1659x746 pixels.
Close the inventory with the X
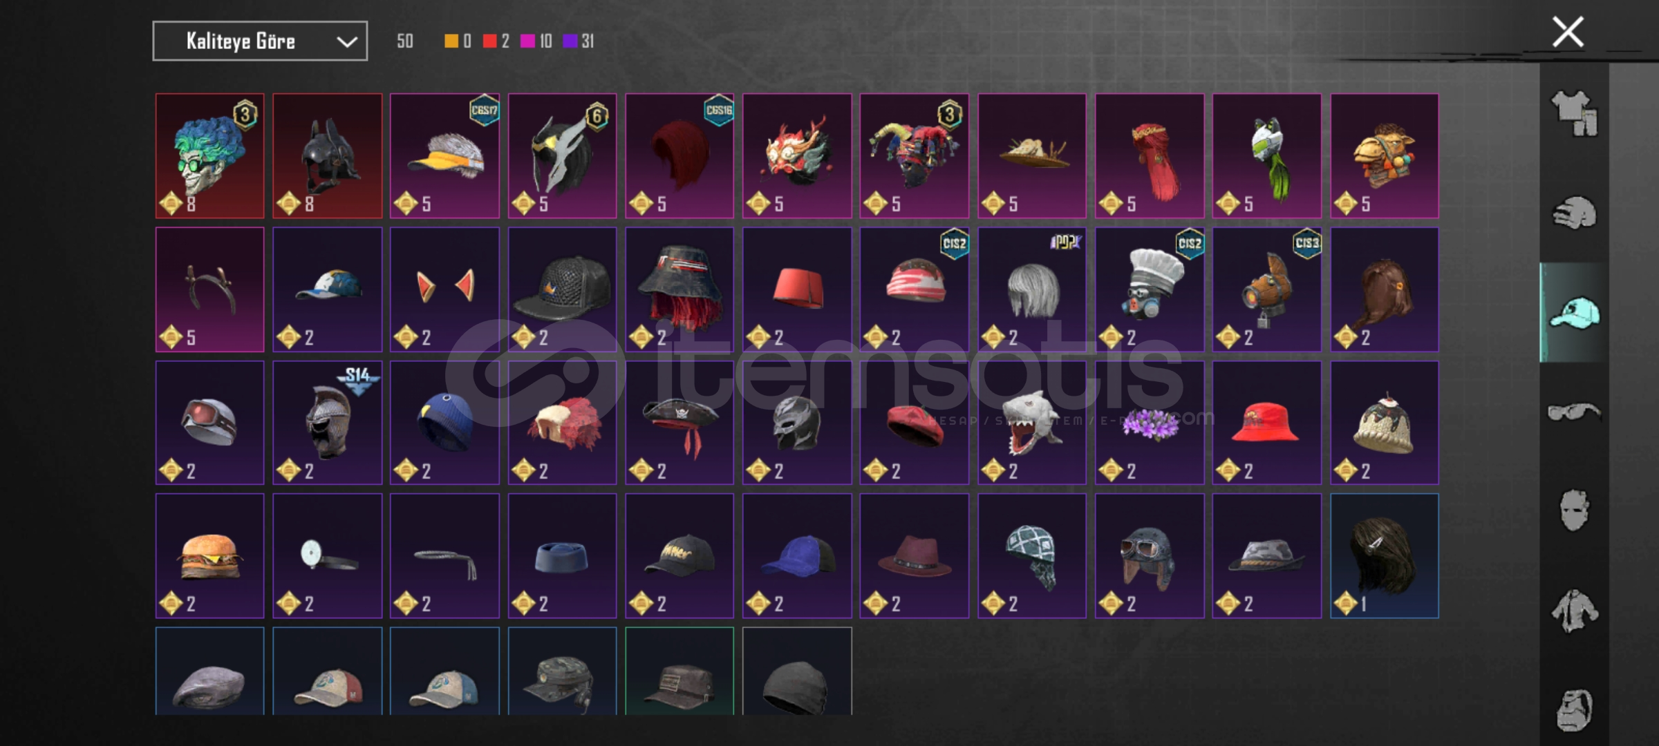tap(1568, 32)
